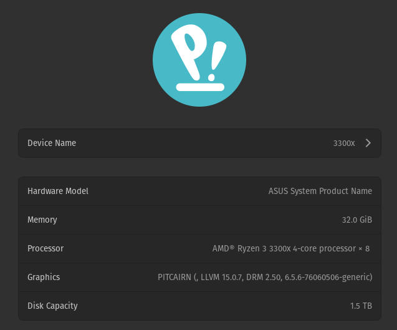Click the 1.5 TB disk value
Viewport: 397px width, 330px height.
pos(361,306)
